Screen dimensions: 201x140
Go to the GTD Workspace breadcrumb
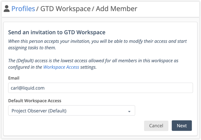click(x=65, y=9)
